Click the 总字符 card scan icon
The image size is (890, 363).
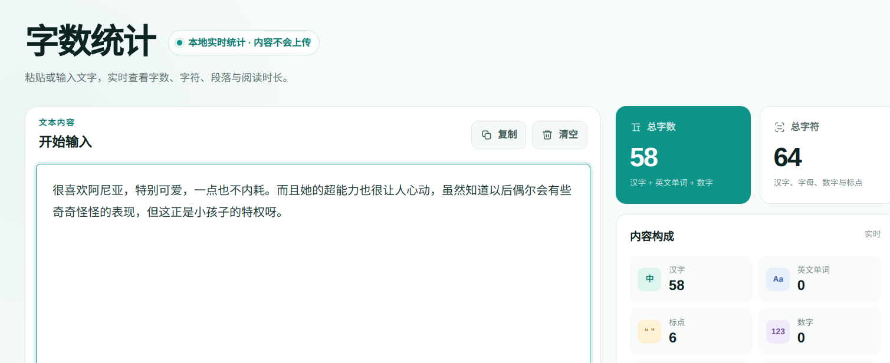tap(780, 127)
